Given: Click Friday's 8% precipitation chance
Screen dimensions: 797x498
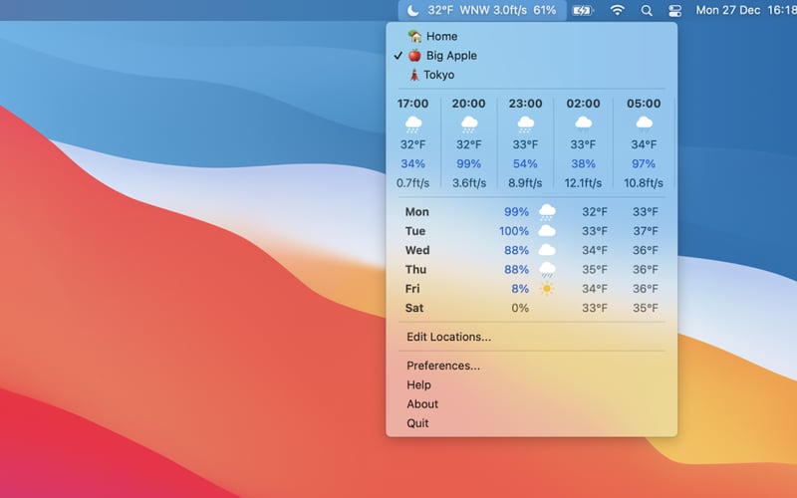Looking at the screenshot, I should point(520,289).
